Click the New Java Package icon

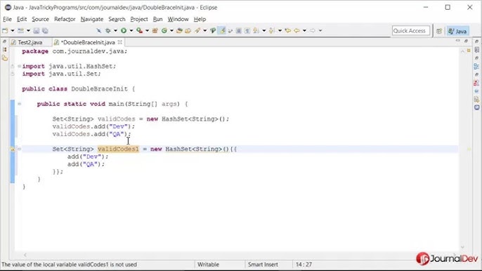pyautogui.click(x=155, y=30)
